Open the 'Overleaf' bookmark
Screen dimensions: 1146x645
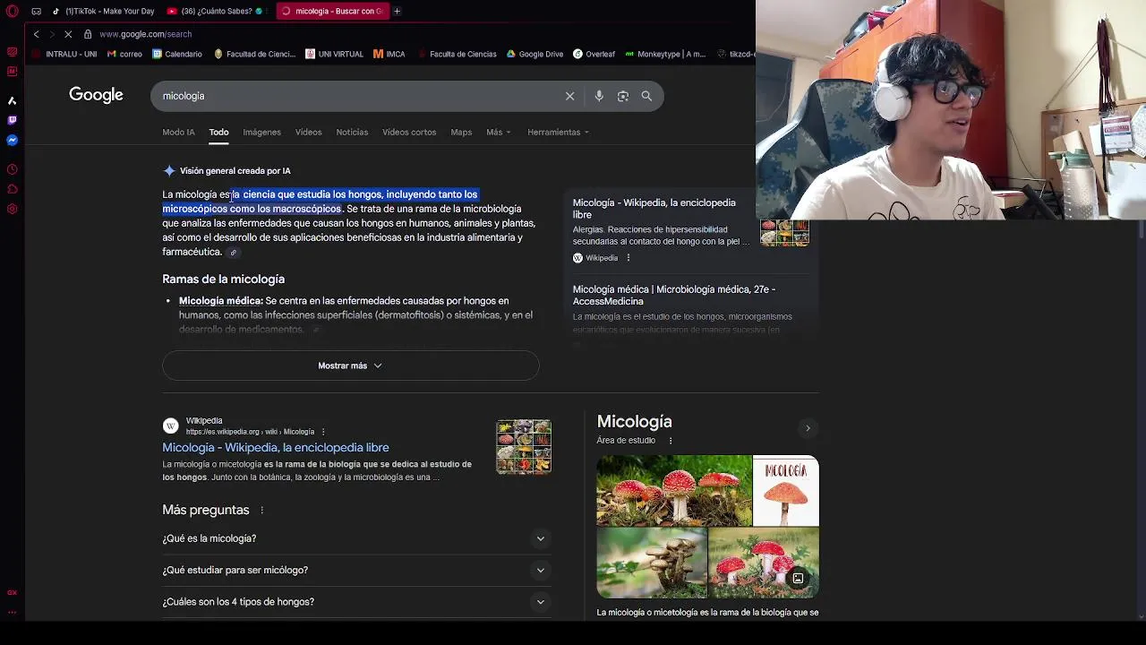(x=594, y=54)
